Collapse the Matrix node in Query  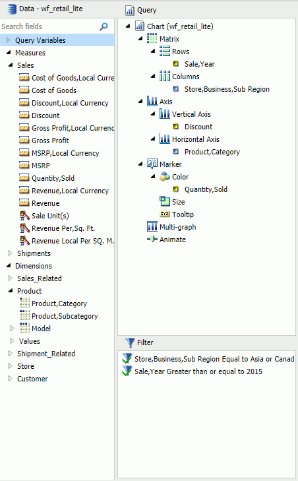click(x=140, y=39)
